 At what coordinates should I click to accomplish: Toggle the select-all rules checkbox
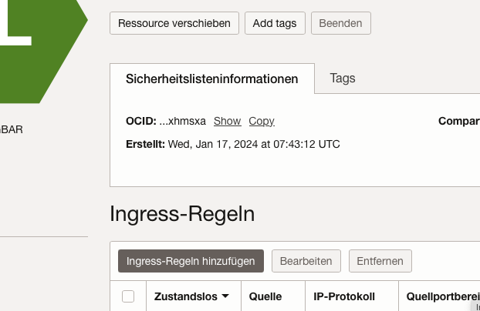[x=129, y=296]
